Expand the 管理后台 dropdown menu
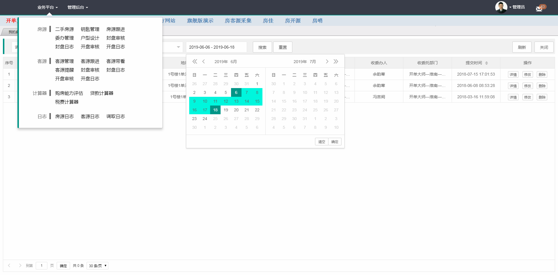 [78, 7]
